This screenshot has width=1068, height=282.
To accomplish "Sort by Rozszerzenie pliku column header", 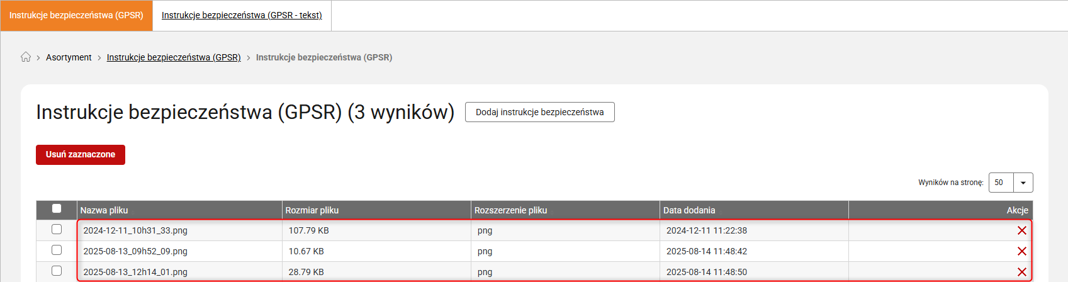I will click(x=510, y=210).
